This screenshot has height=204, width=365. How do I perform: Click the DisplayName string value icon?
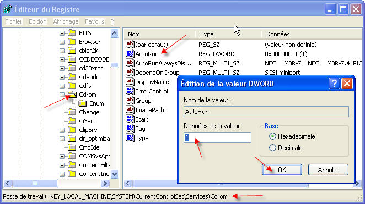point(130,81)
